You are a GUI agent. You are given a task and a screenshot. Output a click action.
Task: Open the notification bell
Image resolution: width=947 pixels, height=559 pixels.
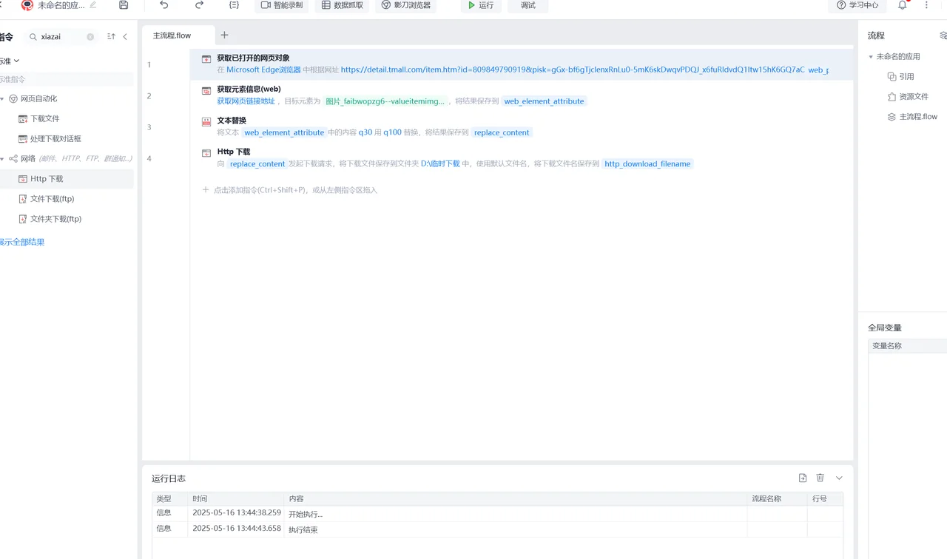[x=903, y=5]
